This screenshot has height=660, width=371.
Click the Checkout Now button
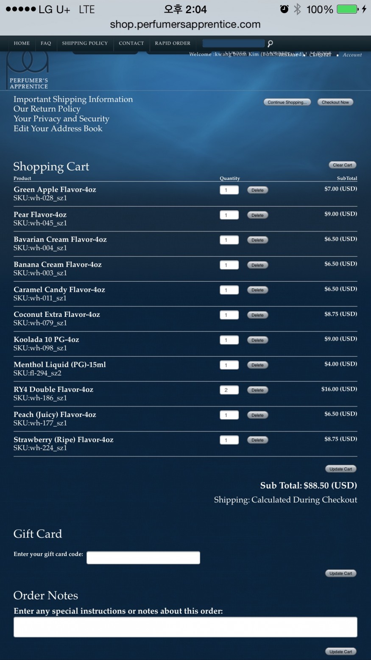click(335, 102)
